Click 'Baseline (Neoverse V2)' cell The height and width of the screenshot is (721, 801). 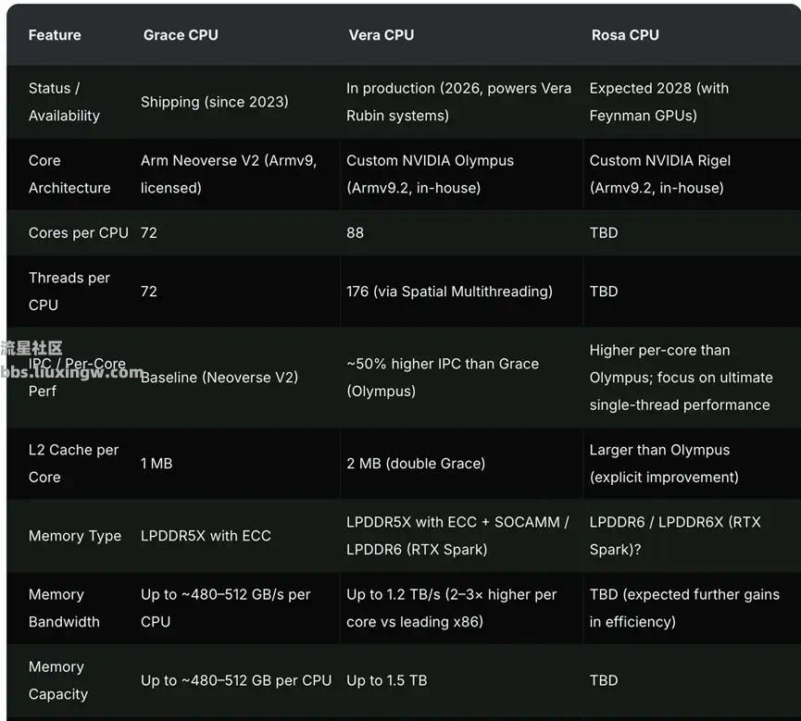click(219, 378)
